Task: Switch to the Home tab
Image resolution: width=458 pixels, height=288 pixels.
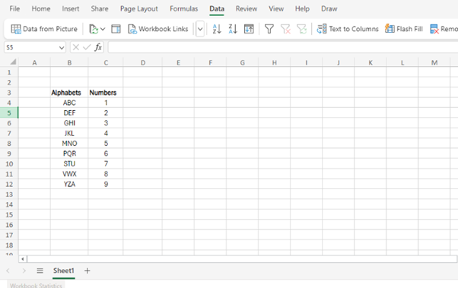Action: click(41, 9)
